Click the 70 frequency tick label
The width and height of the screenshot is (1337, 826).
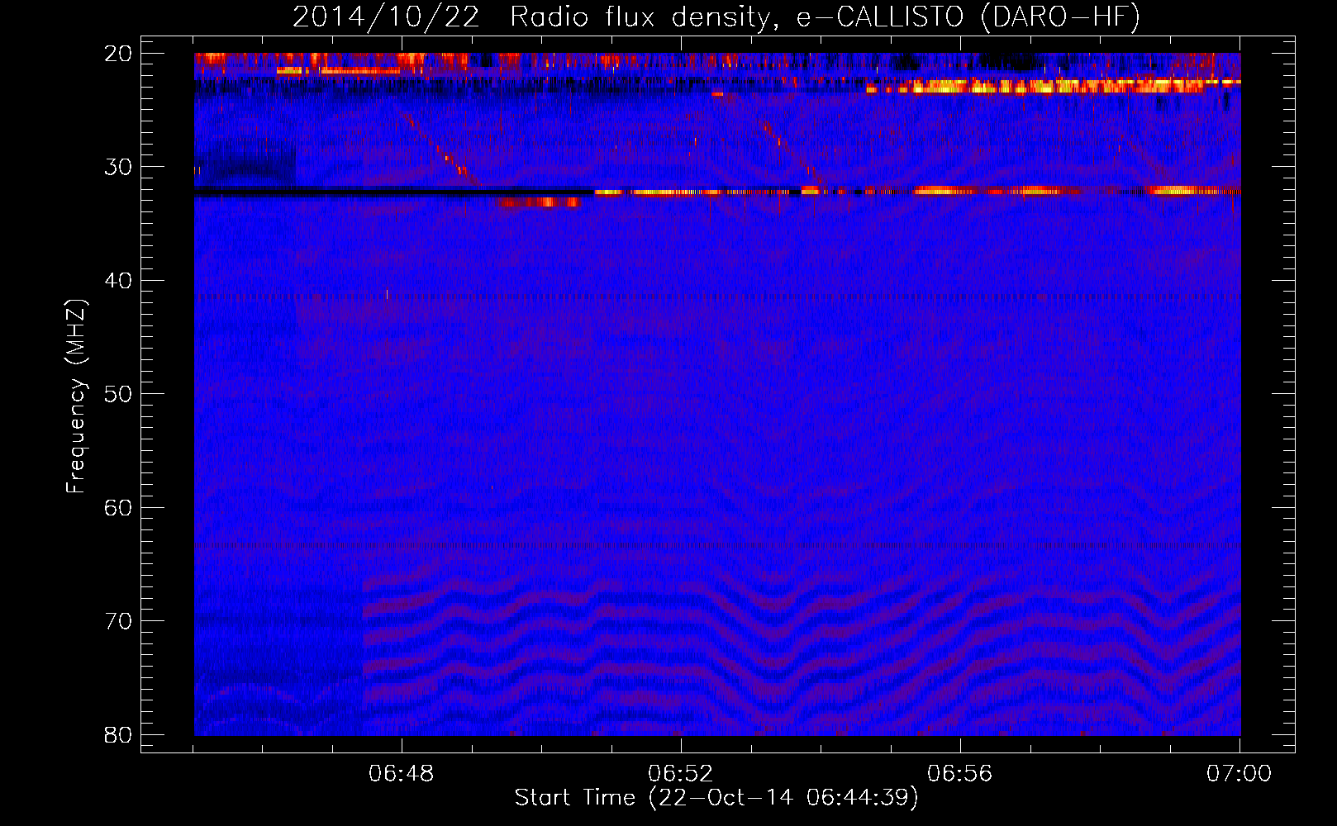119,621
